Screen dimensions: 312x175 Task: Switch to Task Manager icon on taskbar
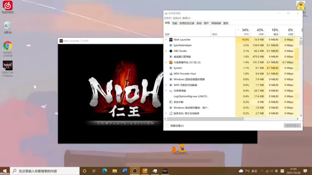[x=155, y=171]
